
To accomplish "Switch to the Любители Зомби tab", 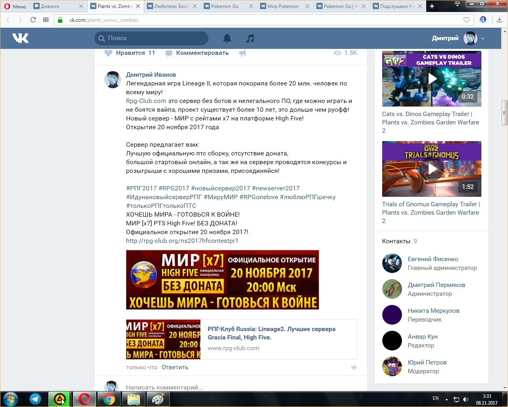I will (171, 6).
